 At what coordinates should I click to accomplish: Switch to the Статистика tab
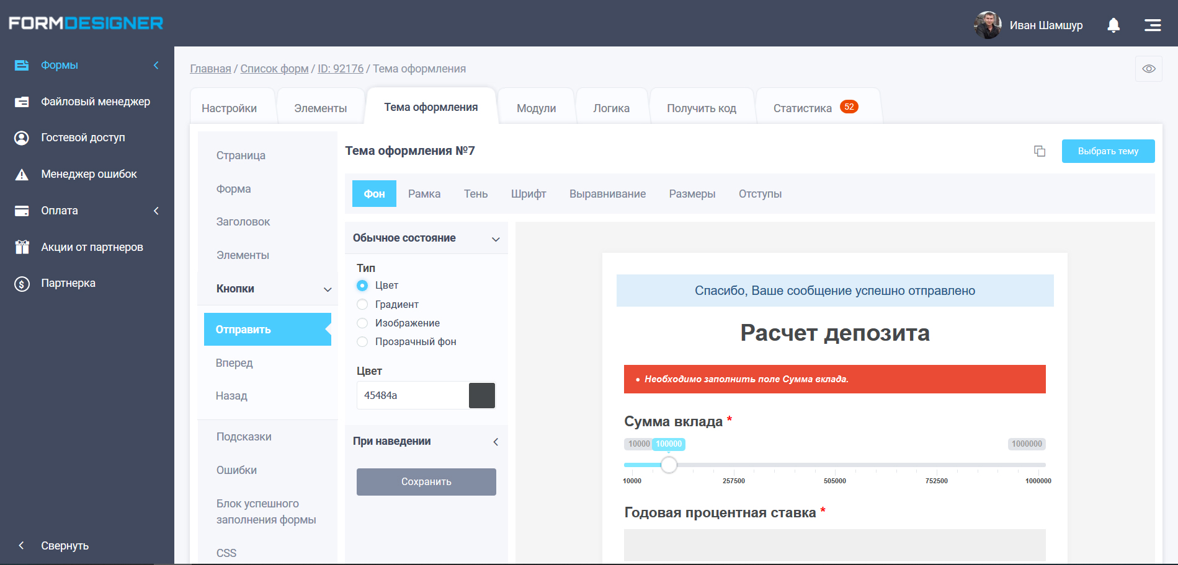point(803,107)
